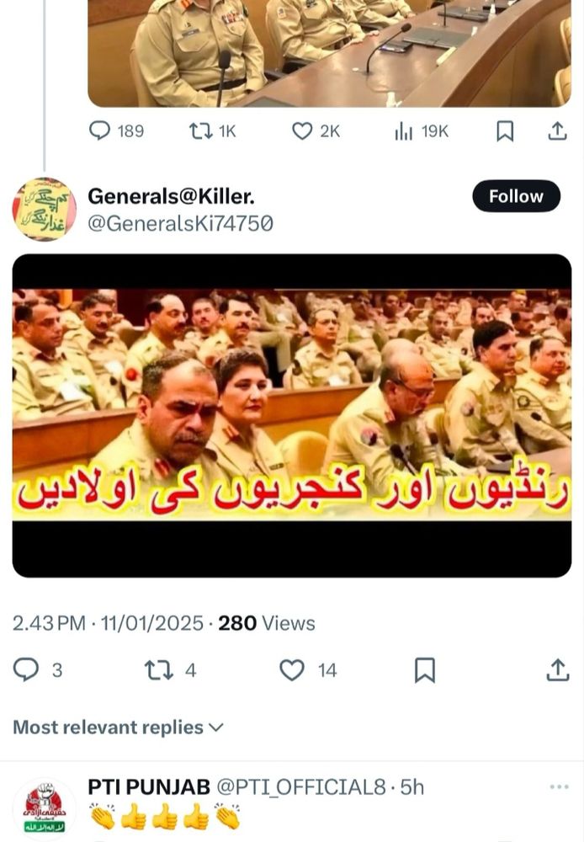Share the upper tweet
This screenshot has width=584, height=842.
click(557, 131)
